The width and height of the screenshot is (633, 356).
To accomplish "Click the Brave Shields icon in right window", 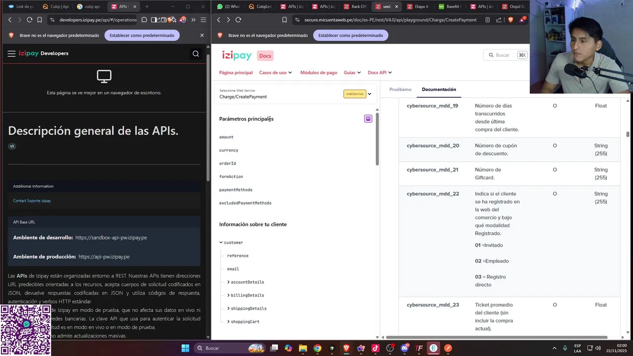I will tap(510, 20).
